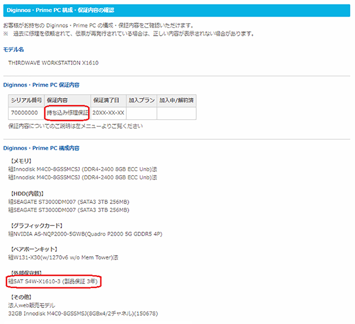Click the 'Diginnos・Prime PC 保証内容' section heading
355x324 pixels.
pos(41,85)
